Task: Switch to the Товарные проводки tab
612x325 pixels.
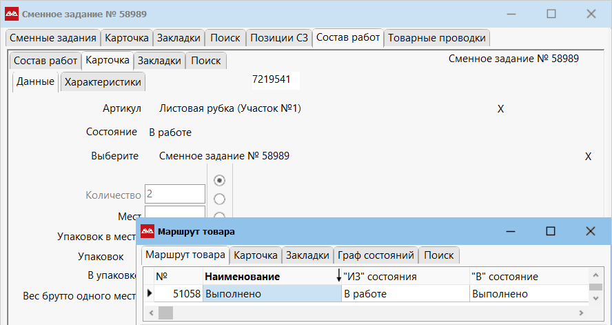Action: pyautogui.click(x=437, y=38)
